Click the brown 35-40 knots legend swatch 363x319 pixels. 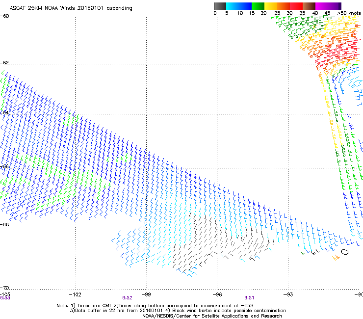click(x=309, y=6)
